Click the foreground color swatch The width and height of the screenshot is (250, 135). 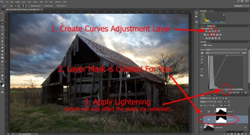pos(2,84)
